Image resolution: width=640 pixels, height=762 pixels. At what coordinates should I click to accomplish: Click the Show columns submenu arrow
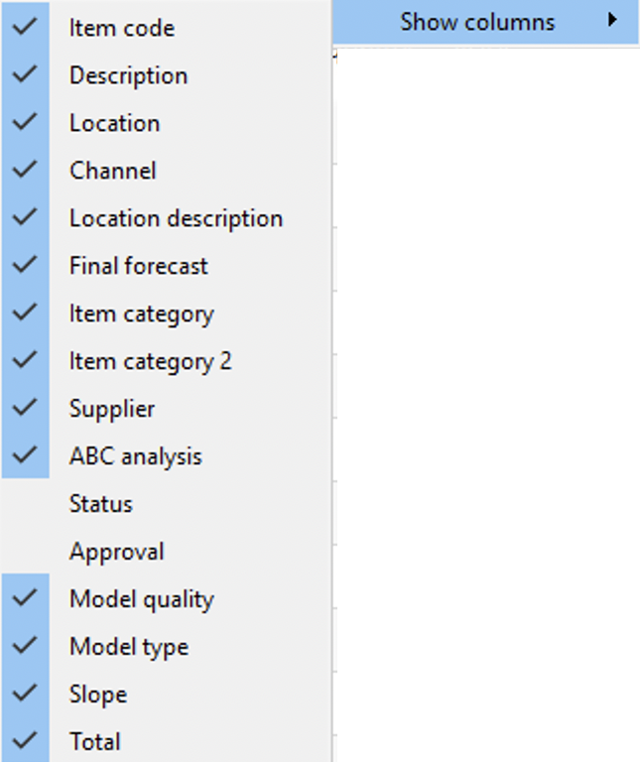(613, 20)
